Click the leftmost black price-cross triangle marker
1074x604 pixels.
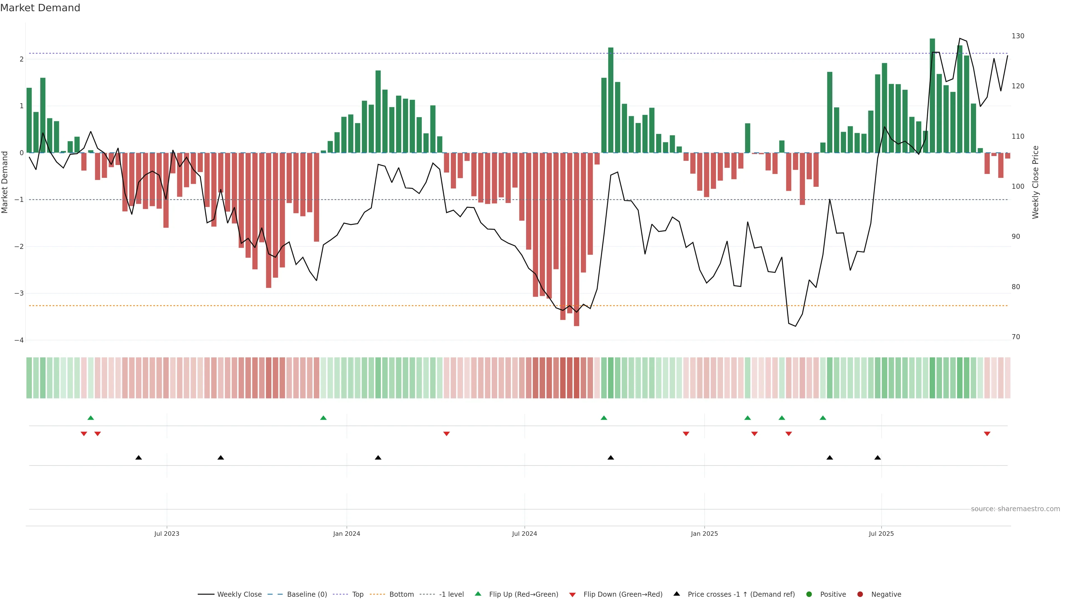(138, 457)
